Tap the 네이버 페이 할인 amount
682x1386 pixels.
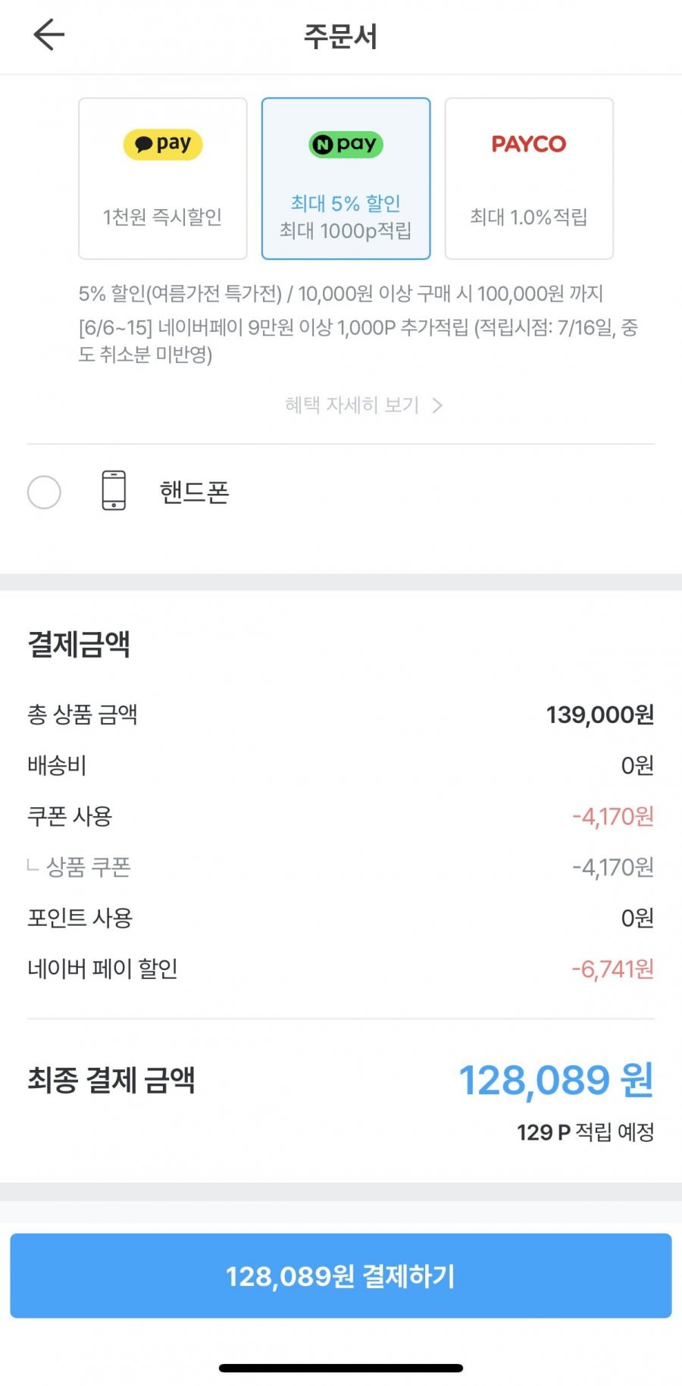click(x=613, y=968)
